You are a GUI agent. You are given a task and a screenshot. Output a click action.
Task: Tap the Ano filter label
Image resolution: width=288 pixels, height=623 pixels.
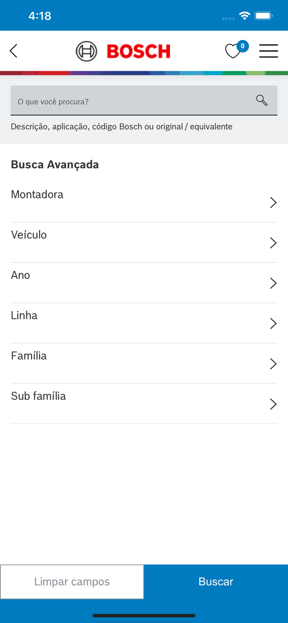20,275
